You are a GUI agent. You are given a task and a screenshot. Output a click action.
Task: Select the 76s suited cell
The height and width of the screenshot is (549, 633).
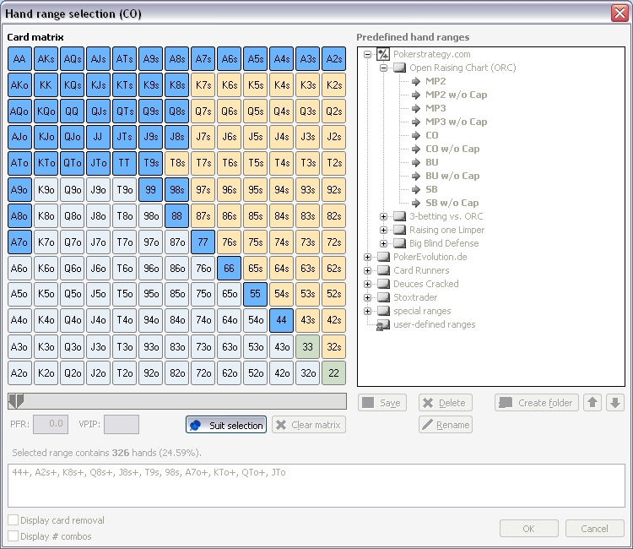click(x=229, y=242)
